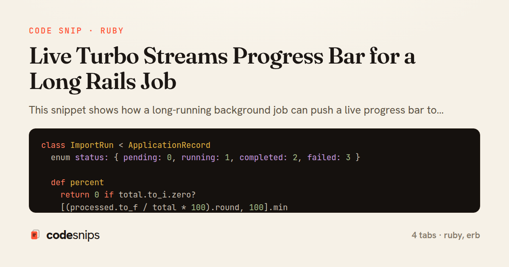Click the 'def percent' code line
Image resolution: width=509 pixels, height=267 pixels.
click(77, 183)
